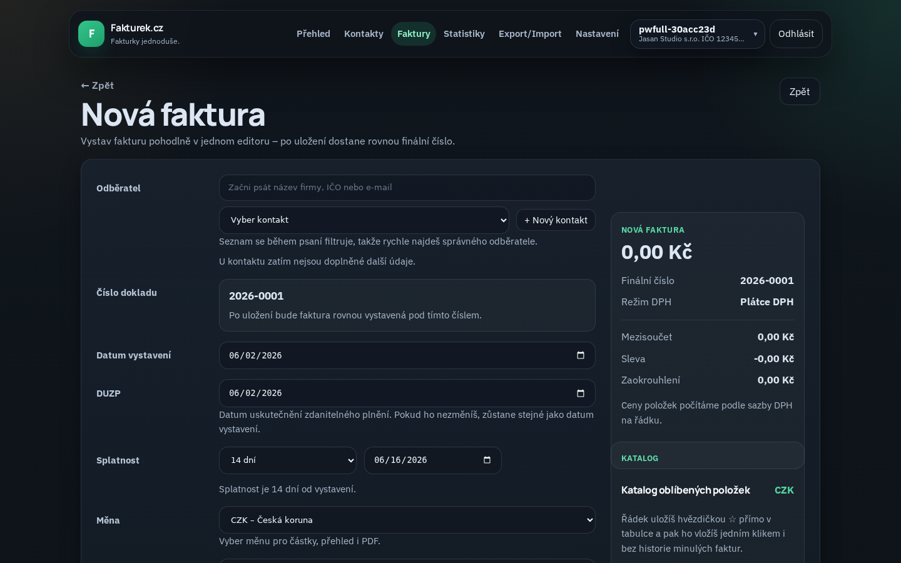Click the Splatnost label

(118, 460)
